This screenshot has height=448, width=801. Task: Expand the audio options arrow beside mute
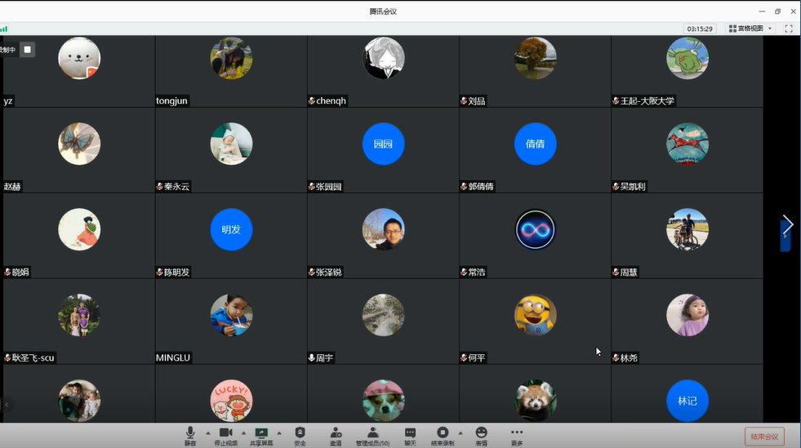coord(207,433)
